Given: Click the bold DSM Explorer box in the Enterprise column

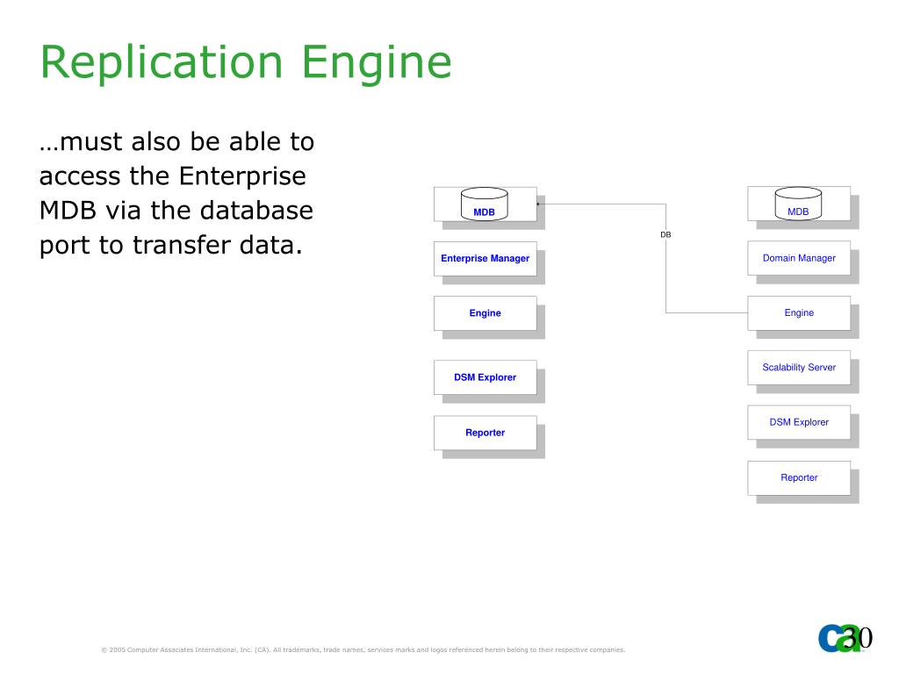Looking at the screenshot, I should coord(485,377).
